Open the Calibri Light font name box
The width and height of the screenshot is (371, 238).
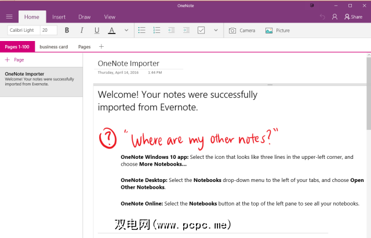click(23, 30)
